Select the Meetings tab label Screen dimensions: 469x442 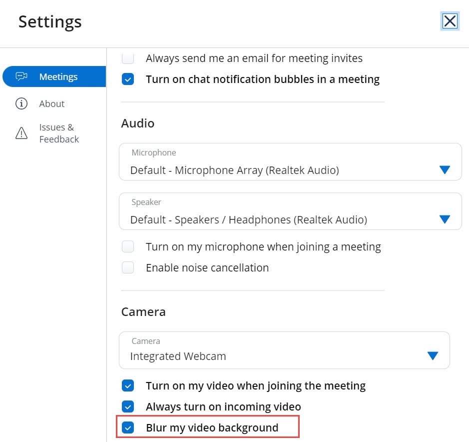coord(58,76)
